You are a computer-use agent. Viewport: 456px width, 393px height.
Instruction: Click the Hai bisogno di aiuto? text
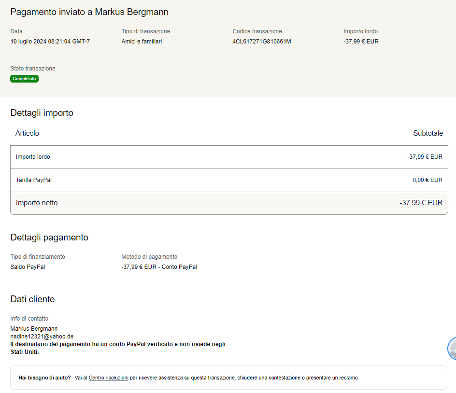(x=44, y=378)
